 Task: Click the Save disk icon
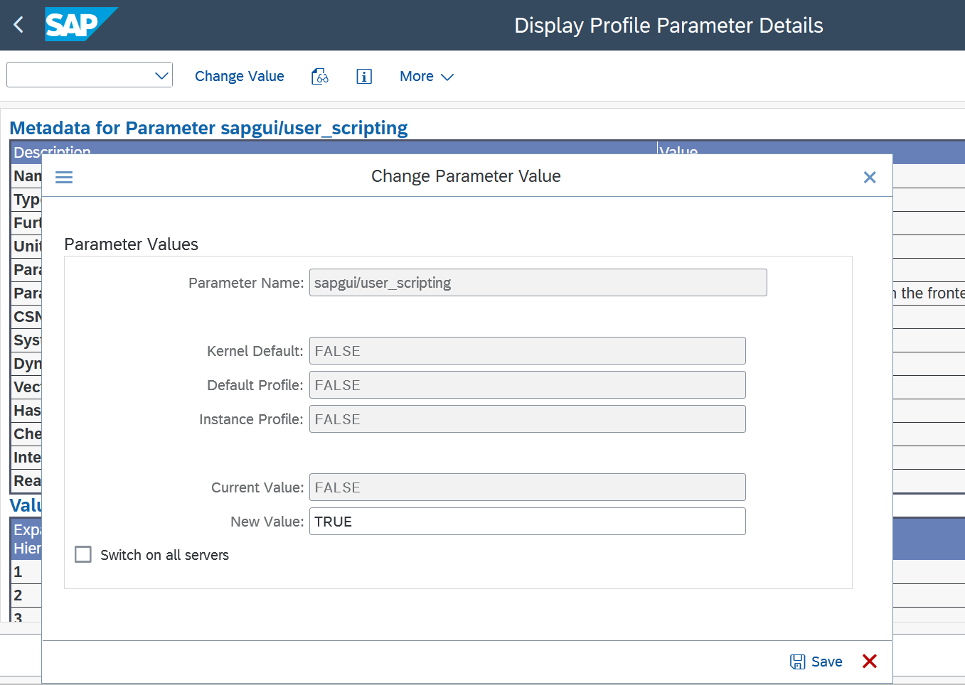coord(798,662)
